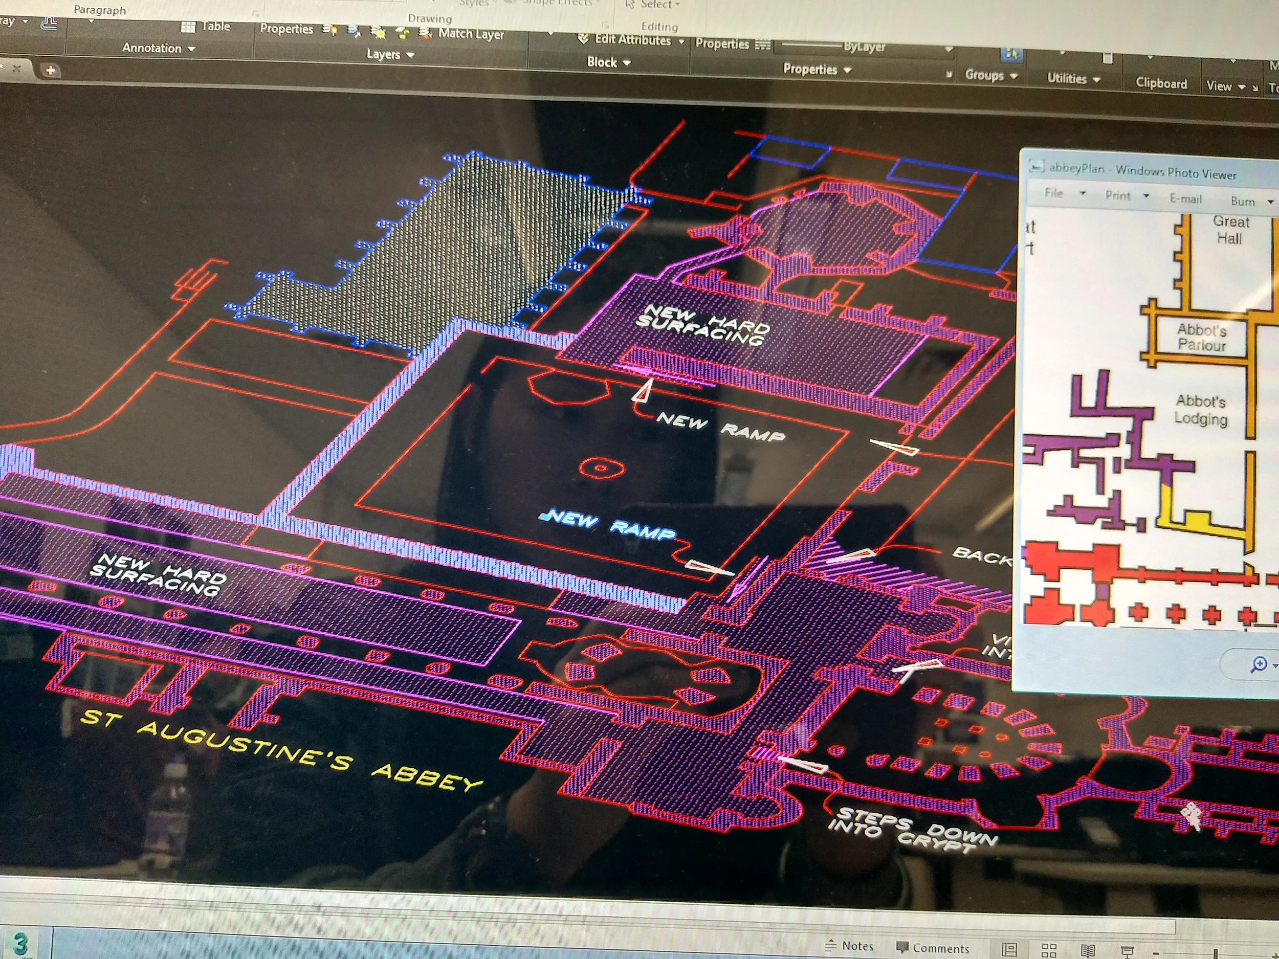Switch to Normal view in PowerPoint
Image resolution: width=1279 pixels, height=959 pixels.
(x=1009, y=949)
